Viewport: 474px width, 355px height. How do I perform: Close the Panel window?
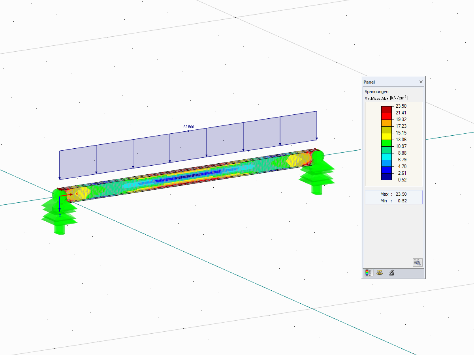coord(421,82)
